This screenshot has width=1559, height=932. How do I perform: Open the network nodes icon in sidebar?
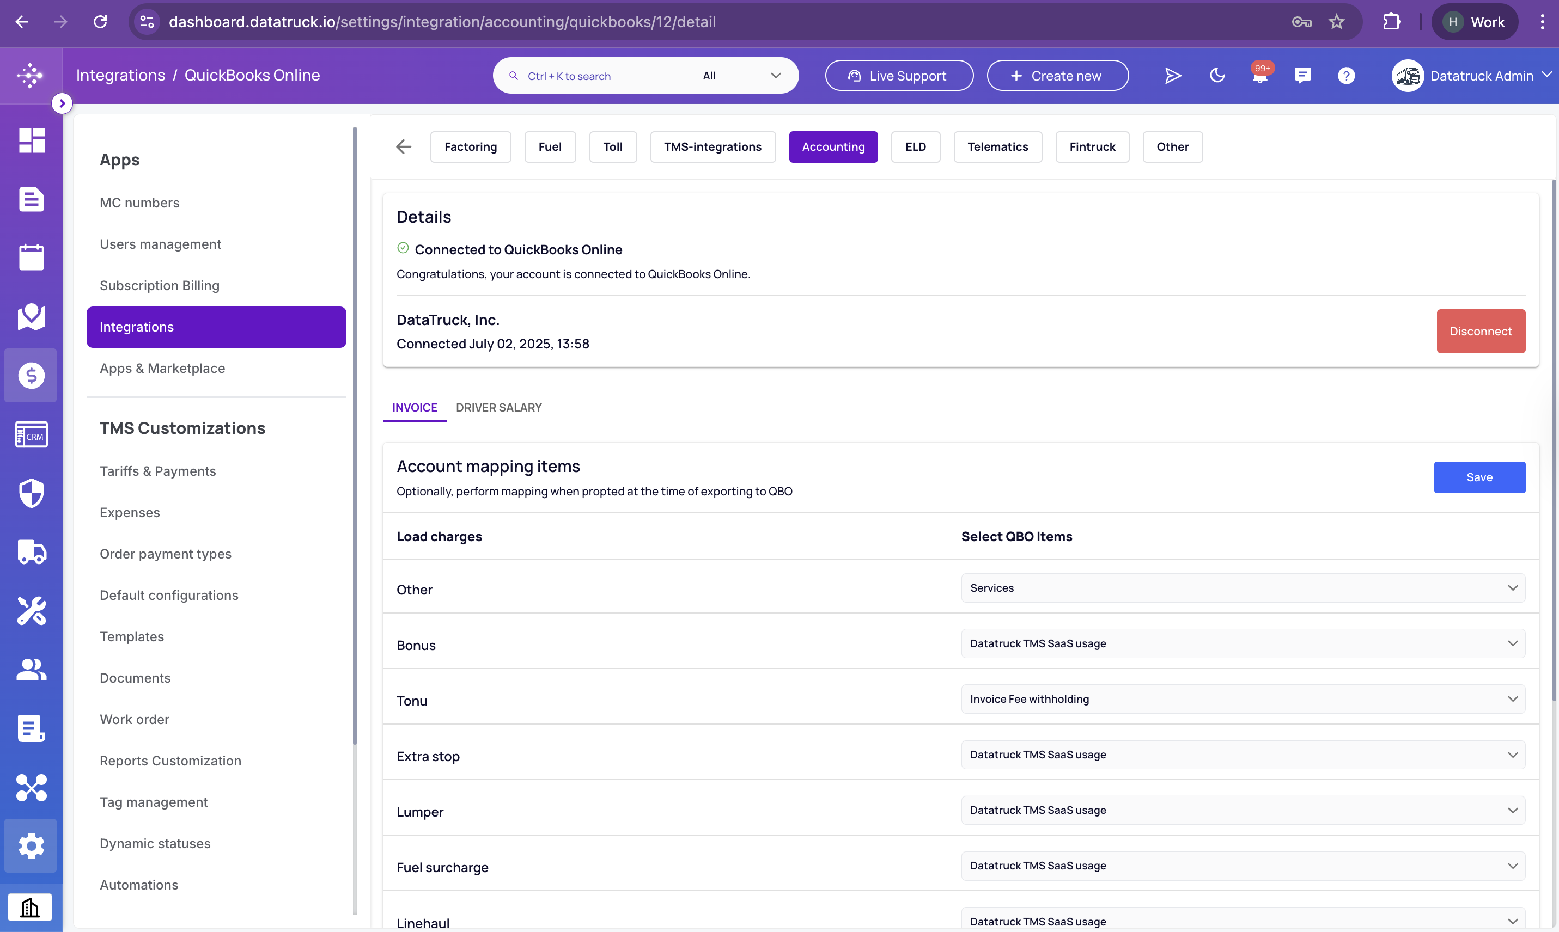click(32, 788)
